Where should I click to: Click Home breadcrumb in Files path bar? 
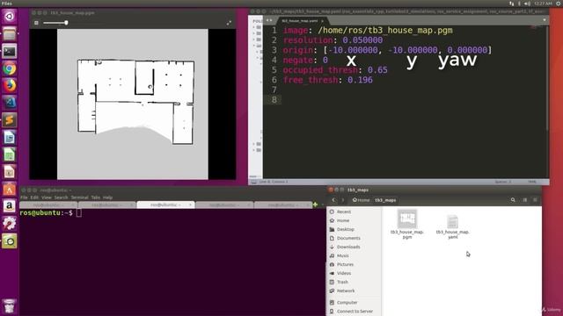(361, 200)
